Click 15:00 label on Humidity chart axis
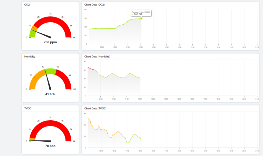Image resolution: width=263 pixels, height=156 pixels. point(179,99)
